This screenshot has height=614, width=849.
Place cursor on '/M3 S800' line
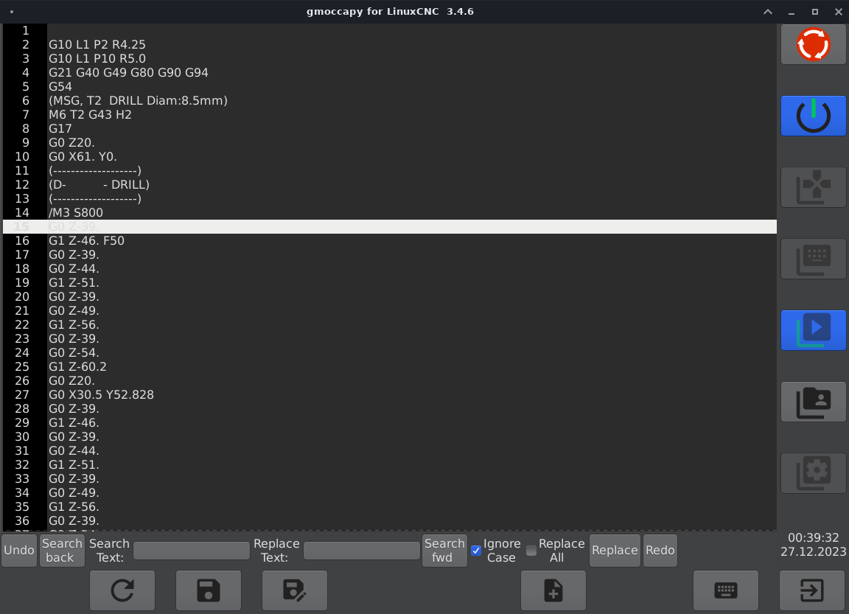coord(76,213)
